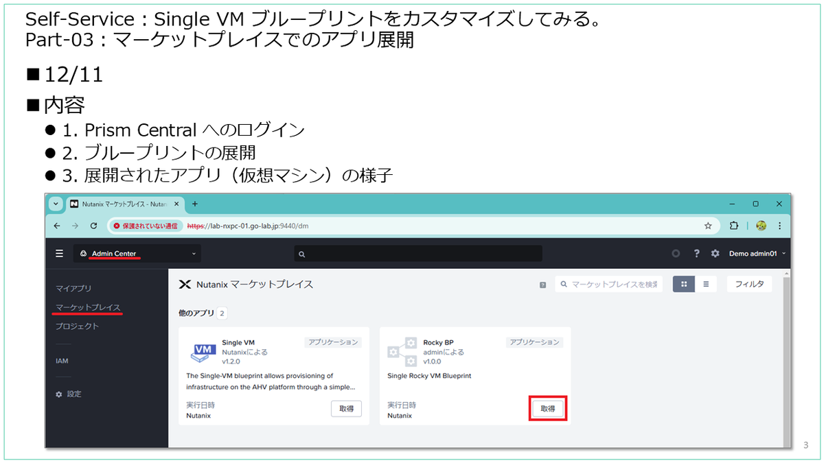Open the settings gear icon in header

click(x=715, y=254)
